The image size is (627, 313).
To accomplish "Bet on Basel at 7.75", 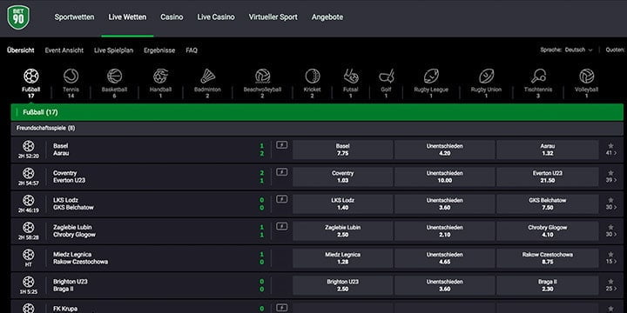I will tap(343, 150).
